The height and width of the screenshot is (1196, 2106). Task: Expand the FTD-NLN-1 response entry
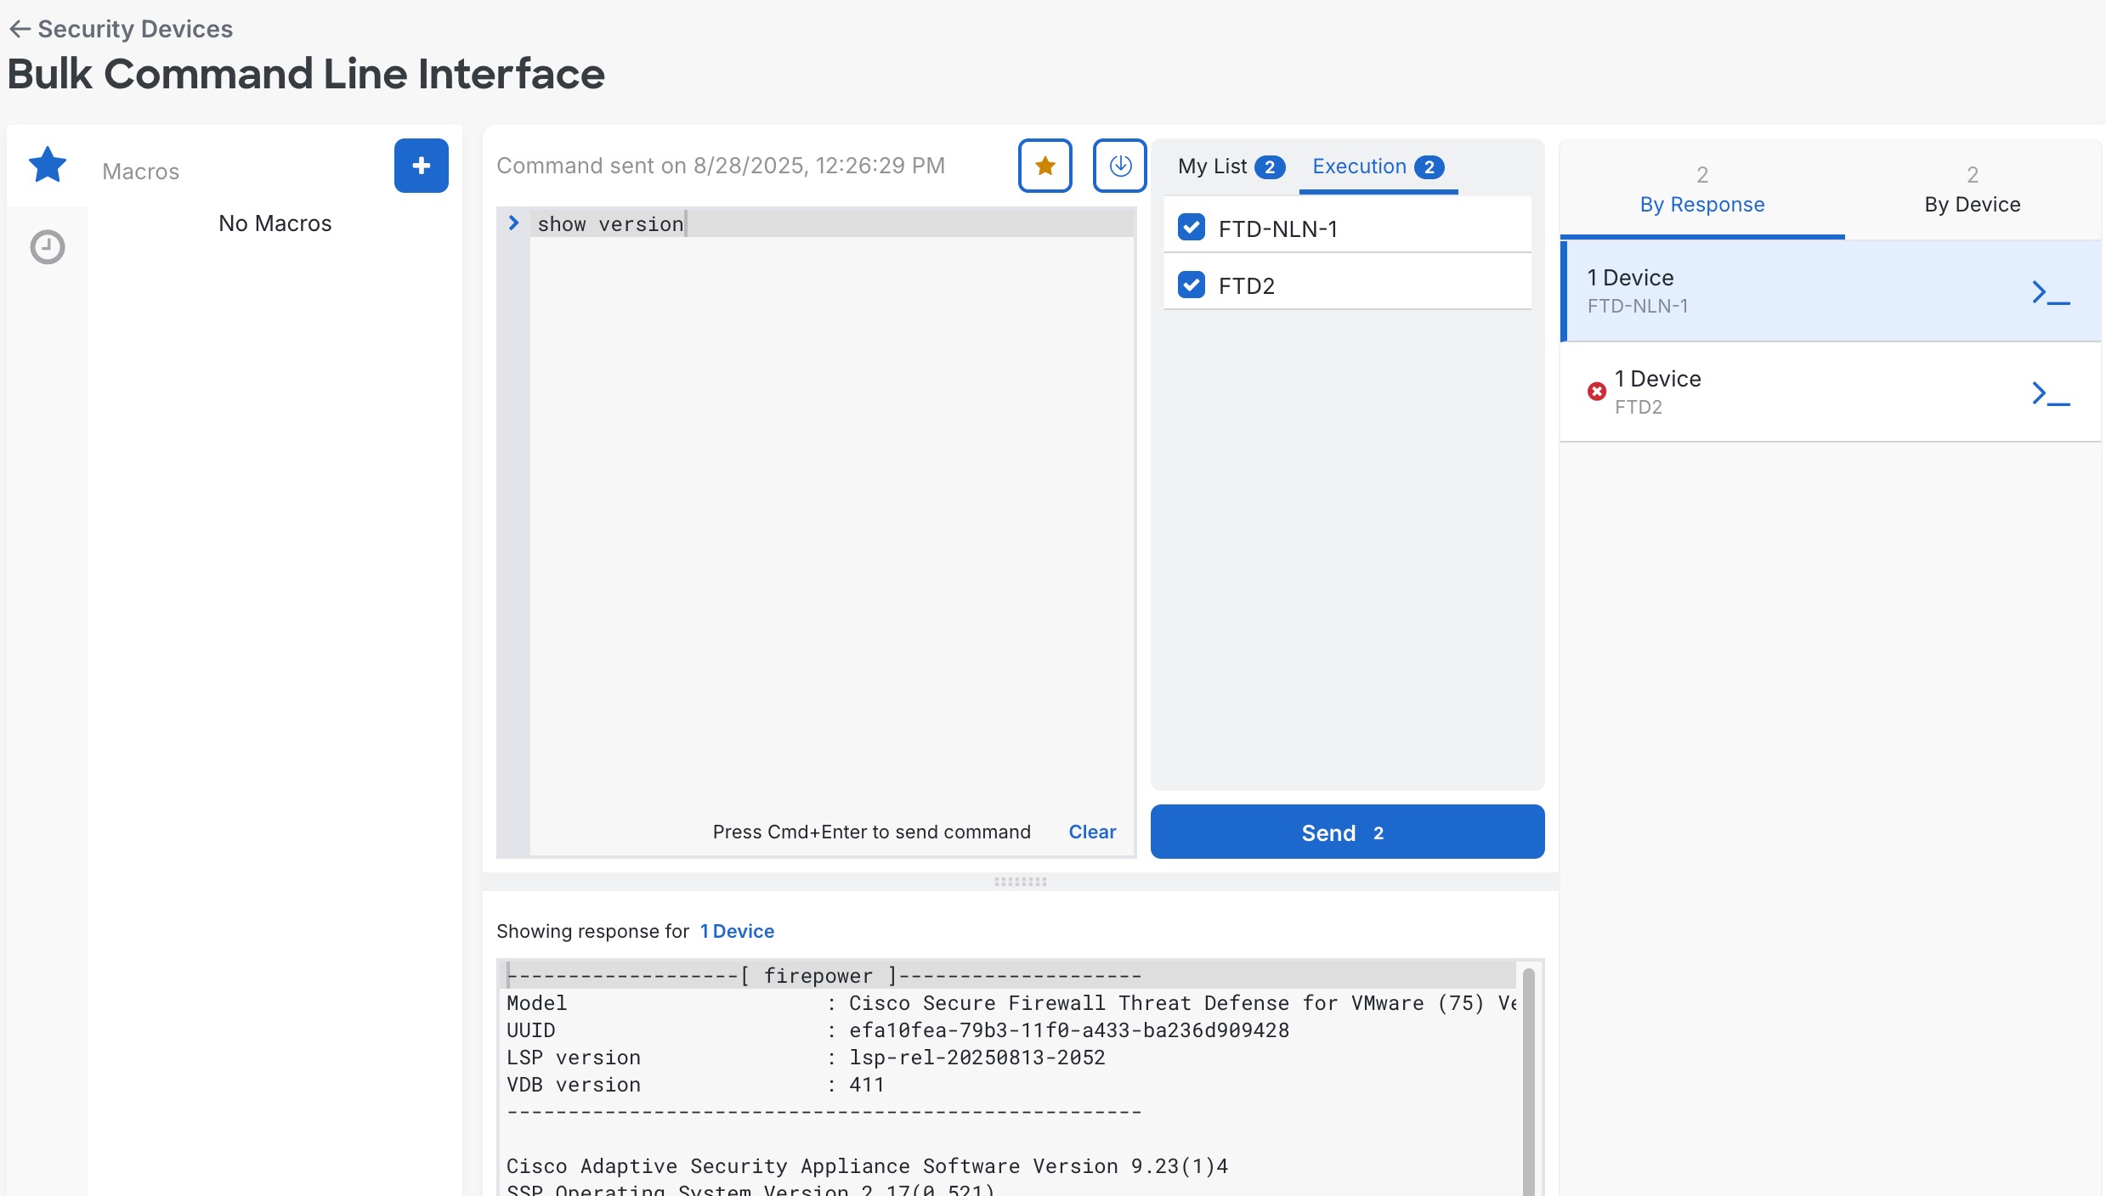[1785, 291]
